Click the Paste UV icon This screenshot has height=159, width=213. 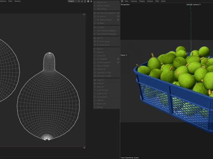tap(95, 83)
